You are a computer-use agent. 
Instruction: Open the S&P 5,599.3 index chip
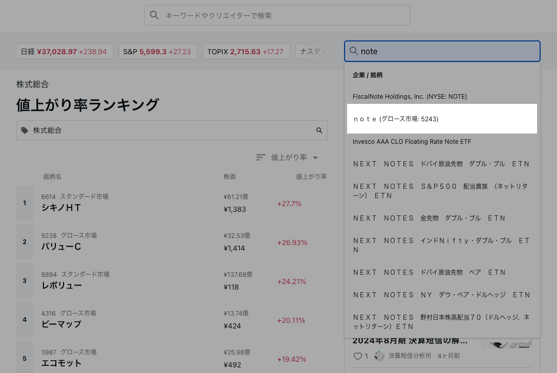158,52
